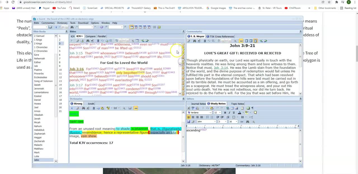Click the default layout icon in main toolbar
Viewport: 358px width, 174px height.
point(132,27)
